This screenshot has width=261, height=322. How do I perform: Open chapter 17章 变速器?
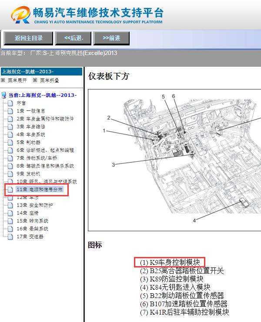click(30, 236)
